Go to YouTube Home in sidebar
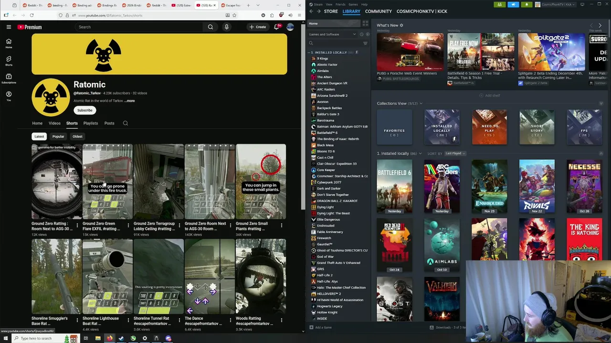 [x=9, y=43]
